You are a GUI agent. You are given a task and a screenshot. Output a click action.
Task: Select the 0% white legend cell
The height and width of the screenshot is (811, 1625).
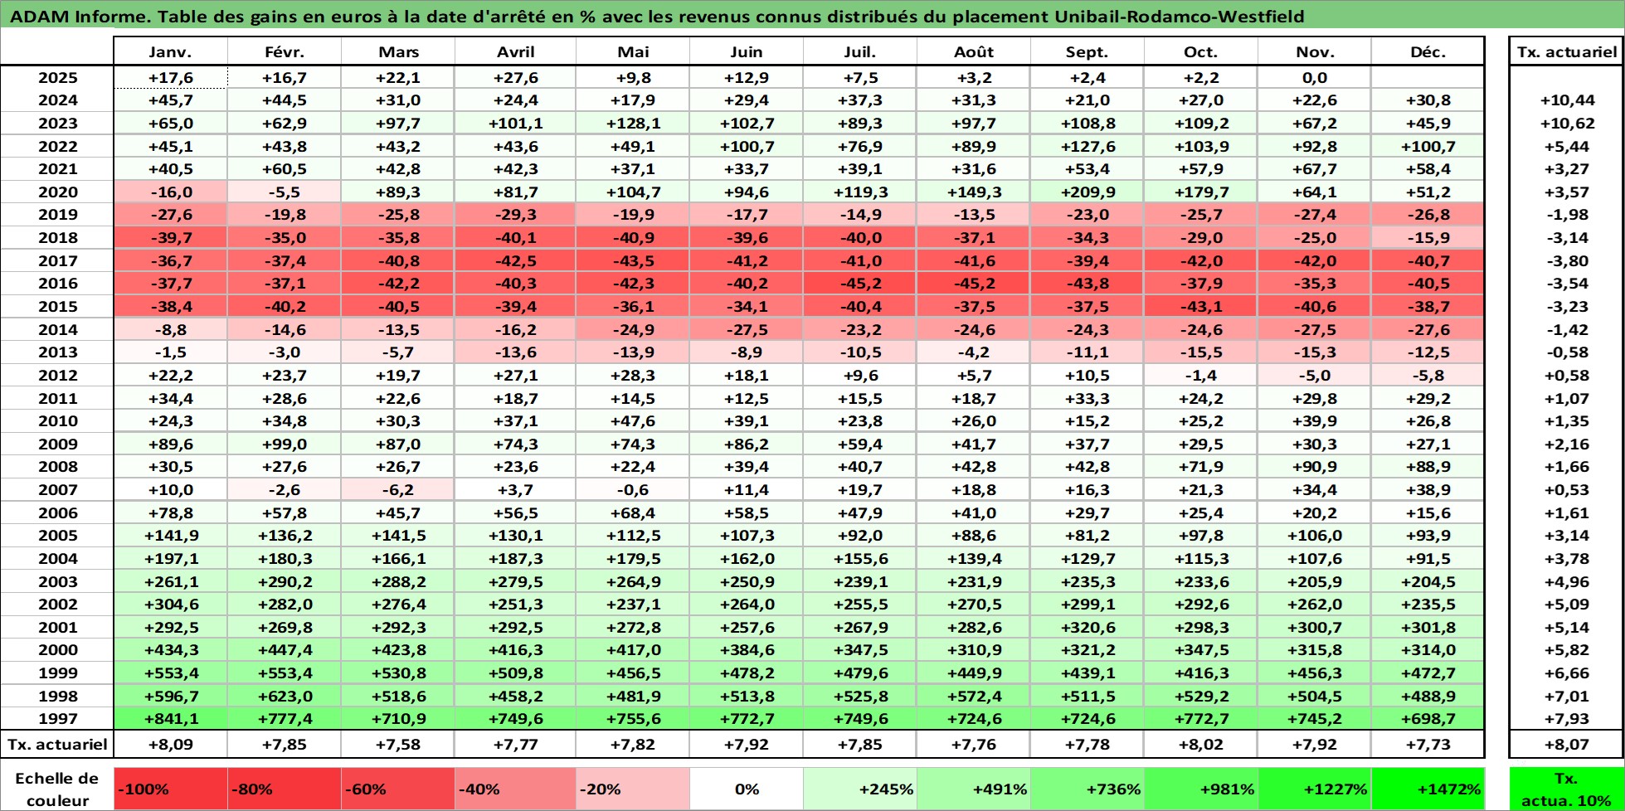747,789
